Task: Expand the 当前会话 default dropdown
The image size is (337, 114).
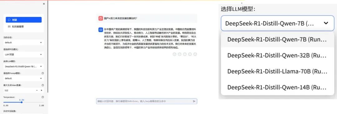Action: [x=24, y=42]
